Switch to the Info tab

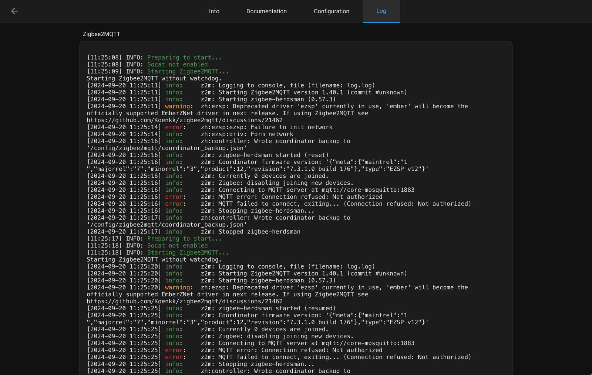pyautogui.click(x=214, y=11)
